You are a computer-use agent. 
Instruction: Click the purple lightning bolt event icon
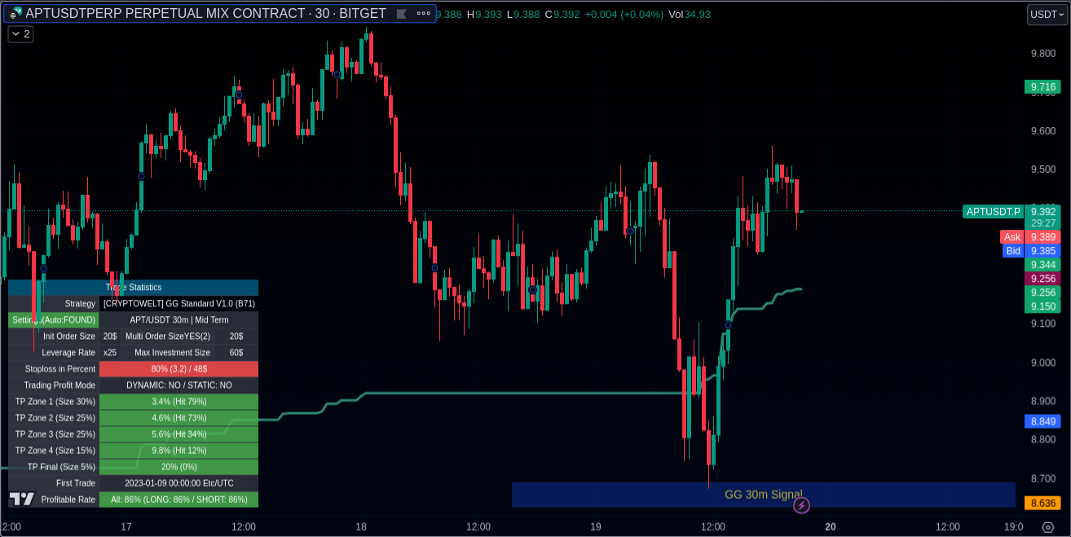[801, 506]
